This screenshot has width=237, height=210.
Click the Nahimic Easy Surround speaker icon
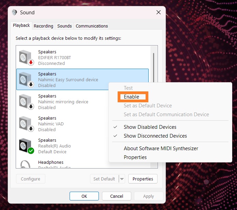26,80
